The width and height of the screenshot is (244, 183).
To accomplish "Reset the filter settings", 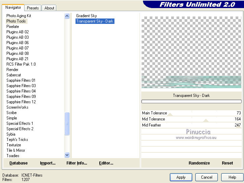I will coord(227,163).
